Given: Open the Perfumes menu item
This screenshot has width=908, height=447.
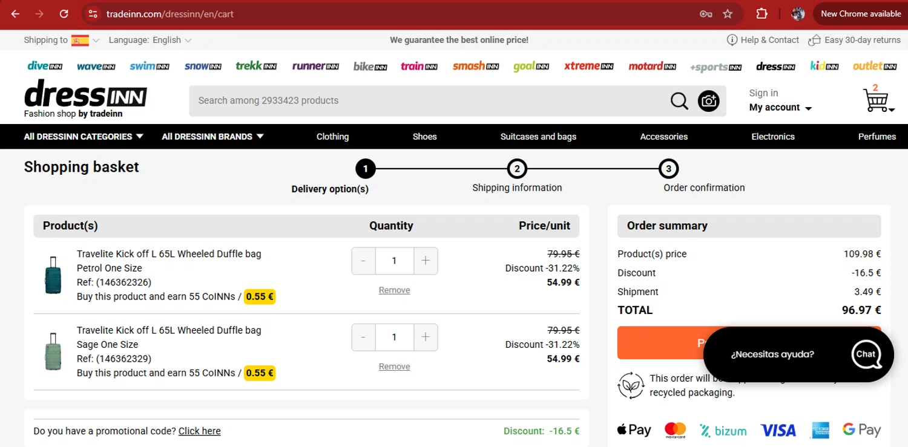Looking at the screenshot, I should pos(877,137).
